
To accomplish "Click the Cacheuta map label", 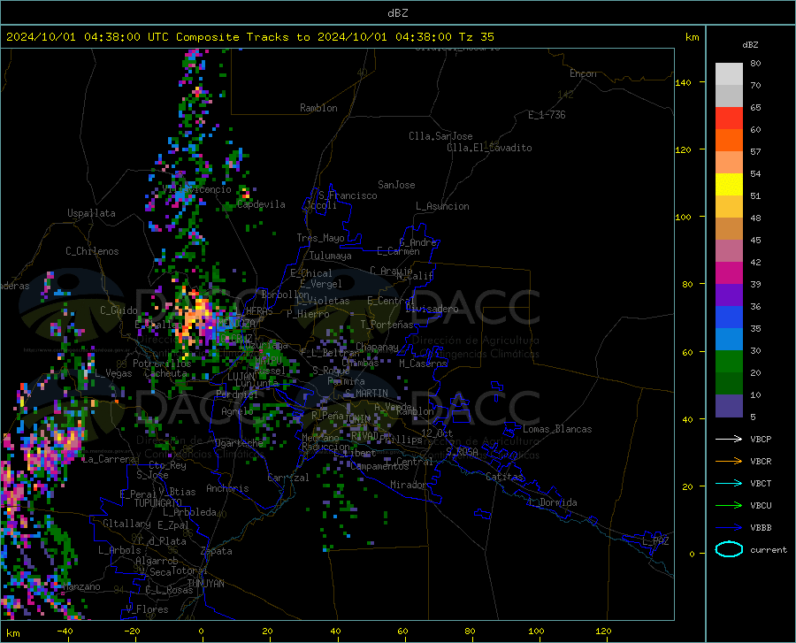I will pyautogui.click(x=165, y=373).
